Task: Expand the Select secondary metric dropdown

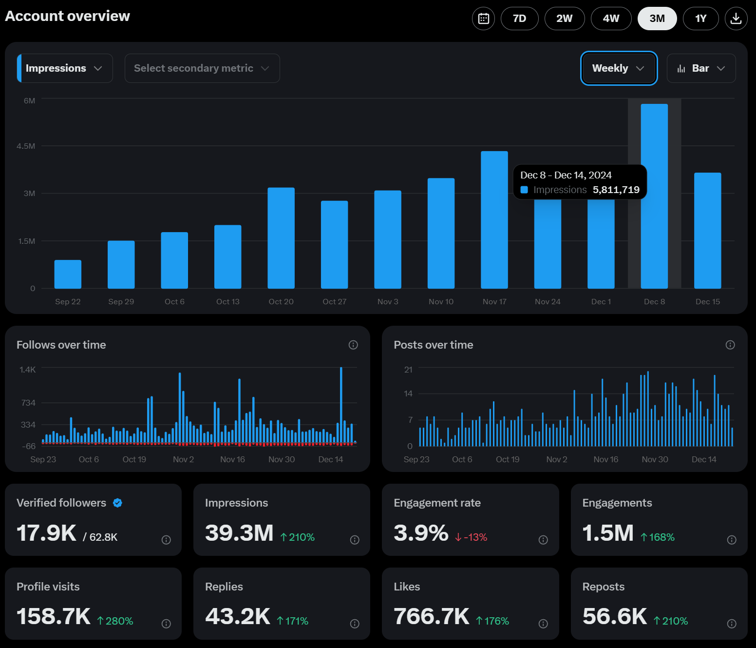Action: (202, 68)
